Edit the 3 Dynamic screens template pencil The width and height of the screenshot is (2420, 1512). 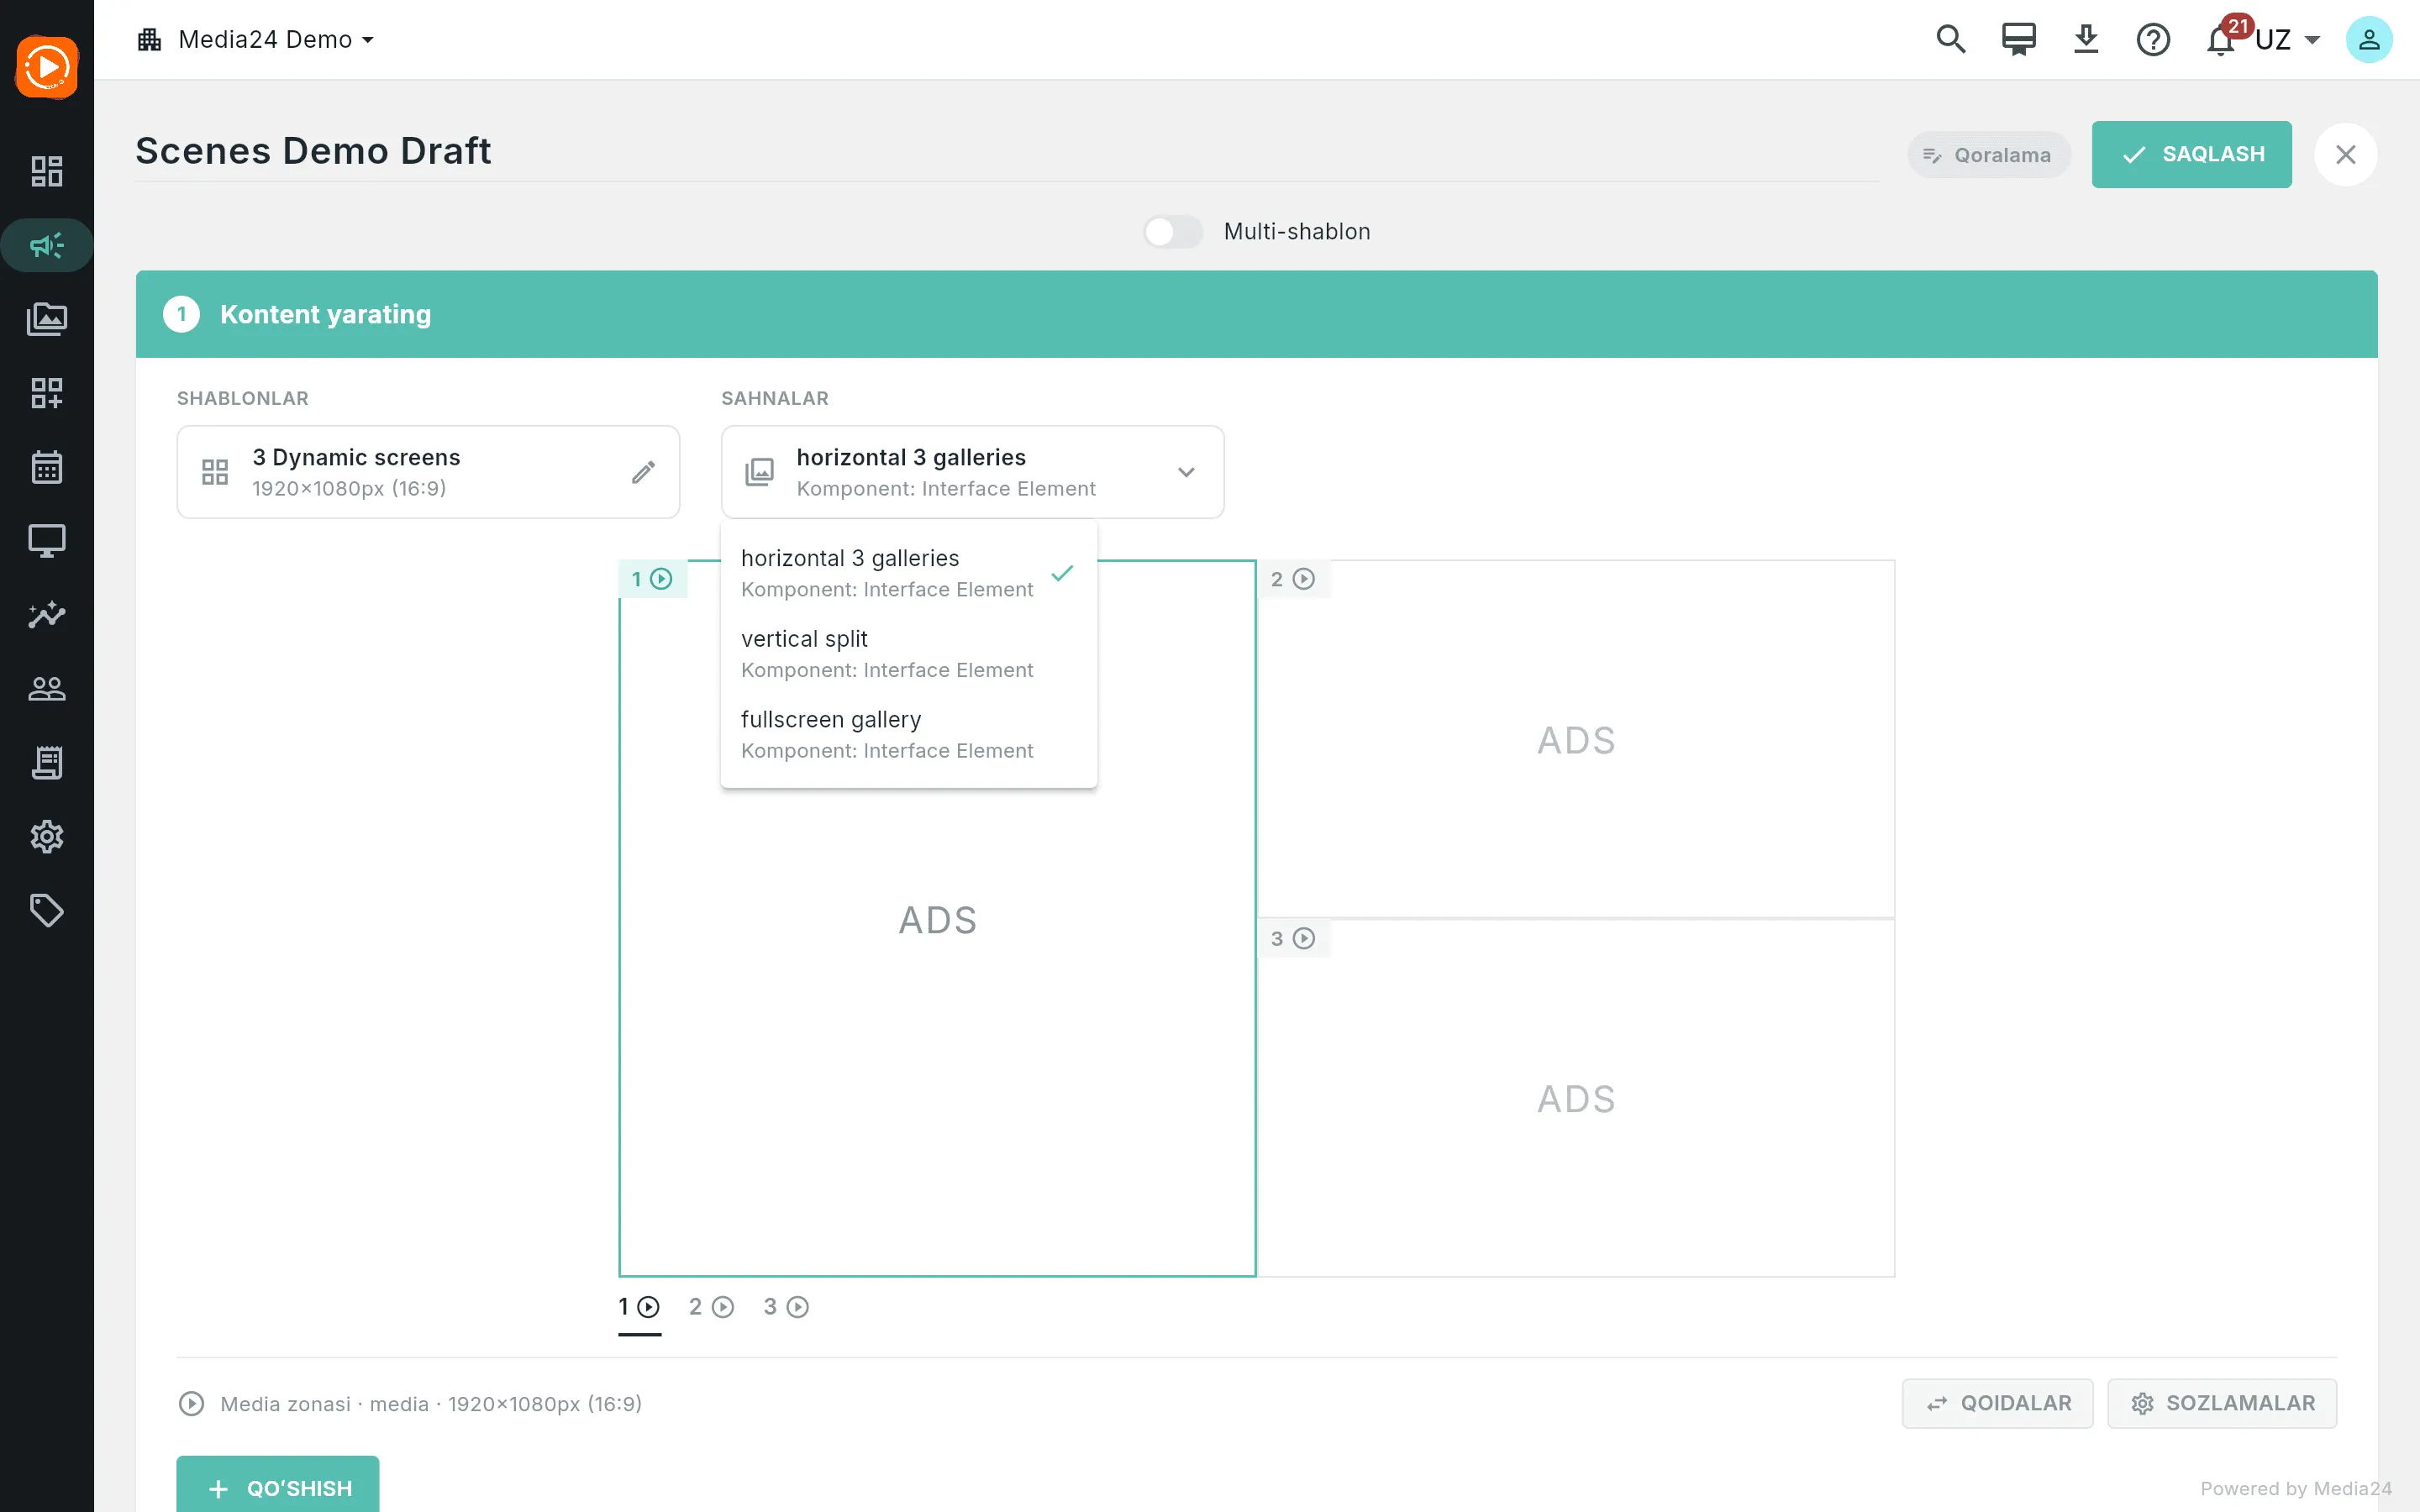643,472
